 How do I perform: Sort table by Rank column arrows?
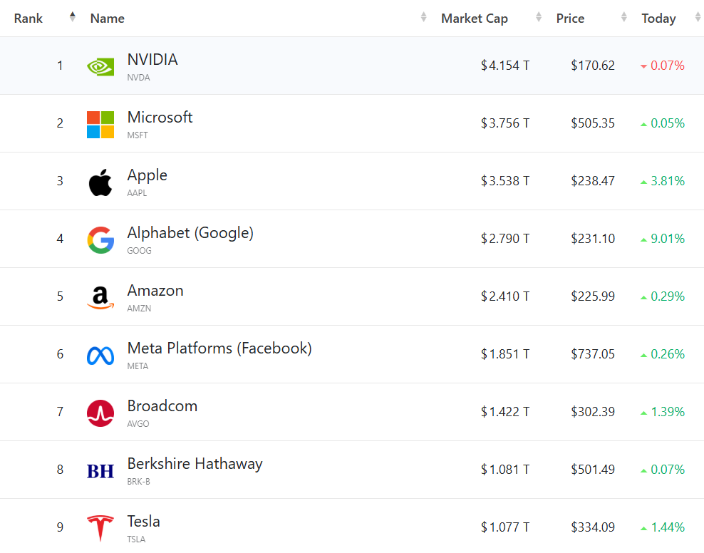tap(73, 17)
